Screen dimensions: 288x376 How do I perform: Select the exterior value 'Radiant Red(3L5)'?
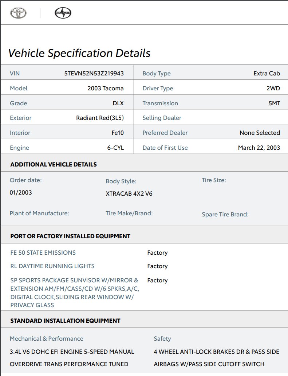coord(100,118)
